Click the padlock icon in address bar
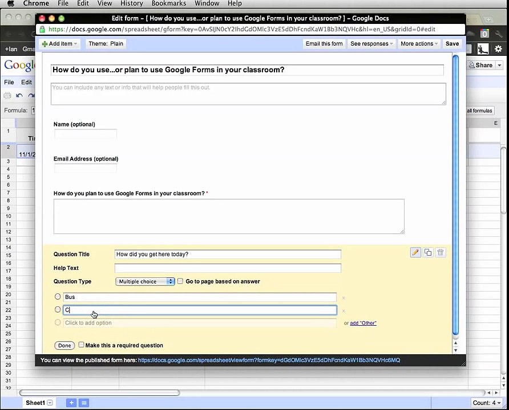This screenshot has width=509, height=410. tap(42, 29)
